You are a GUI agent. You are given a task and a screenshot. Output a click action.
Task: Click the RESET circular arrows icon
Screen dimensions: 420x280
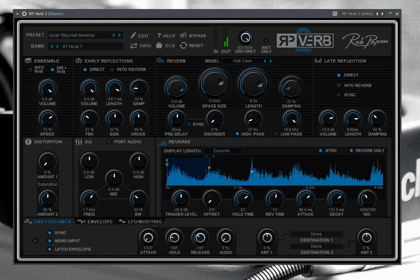point(183,45)
